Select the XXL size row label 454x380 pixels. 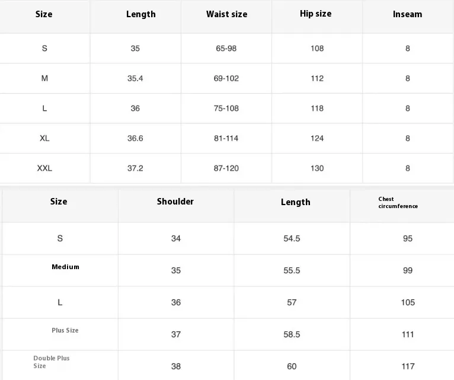point(44,168)
